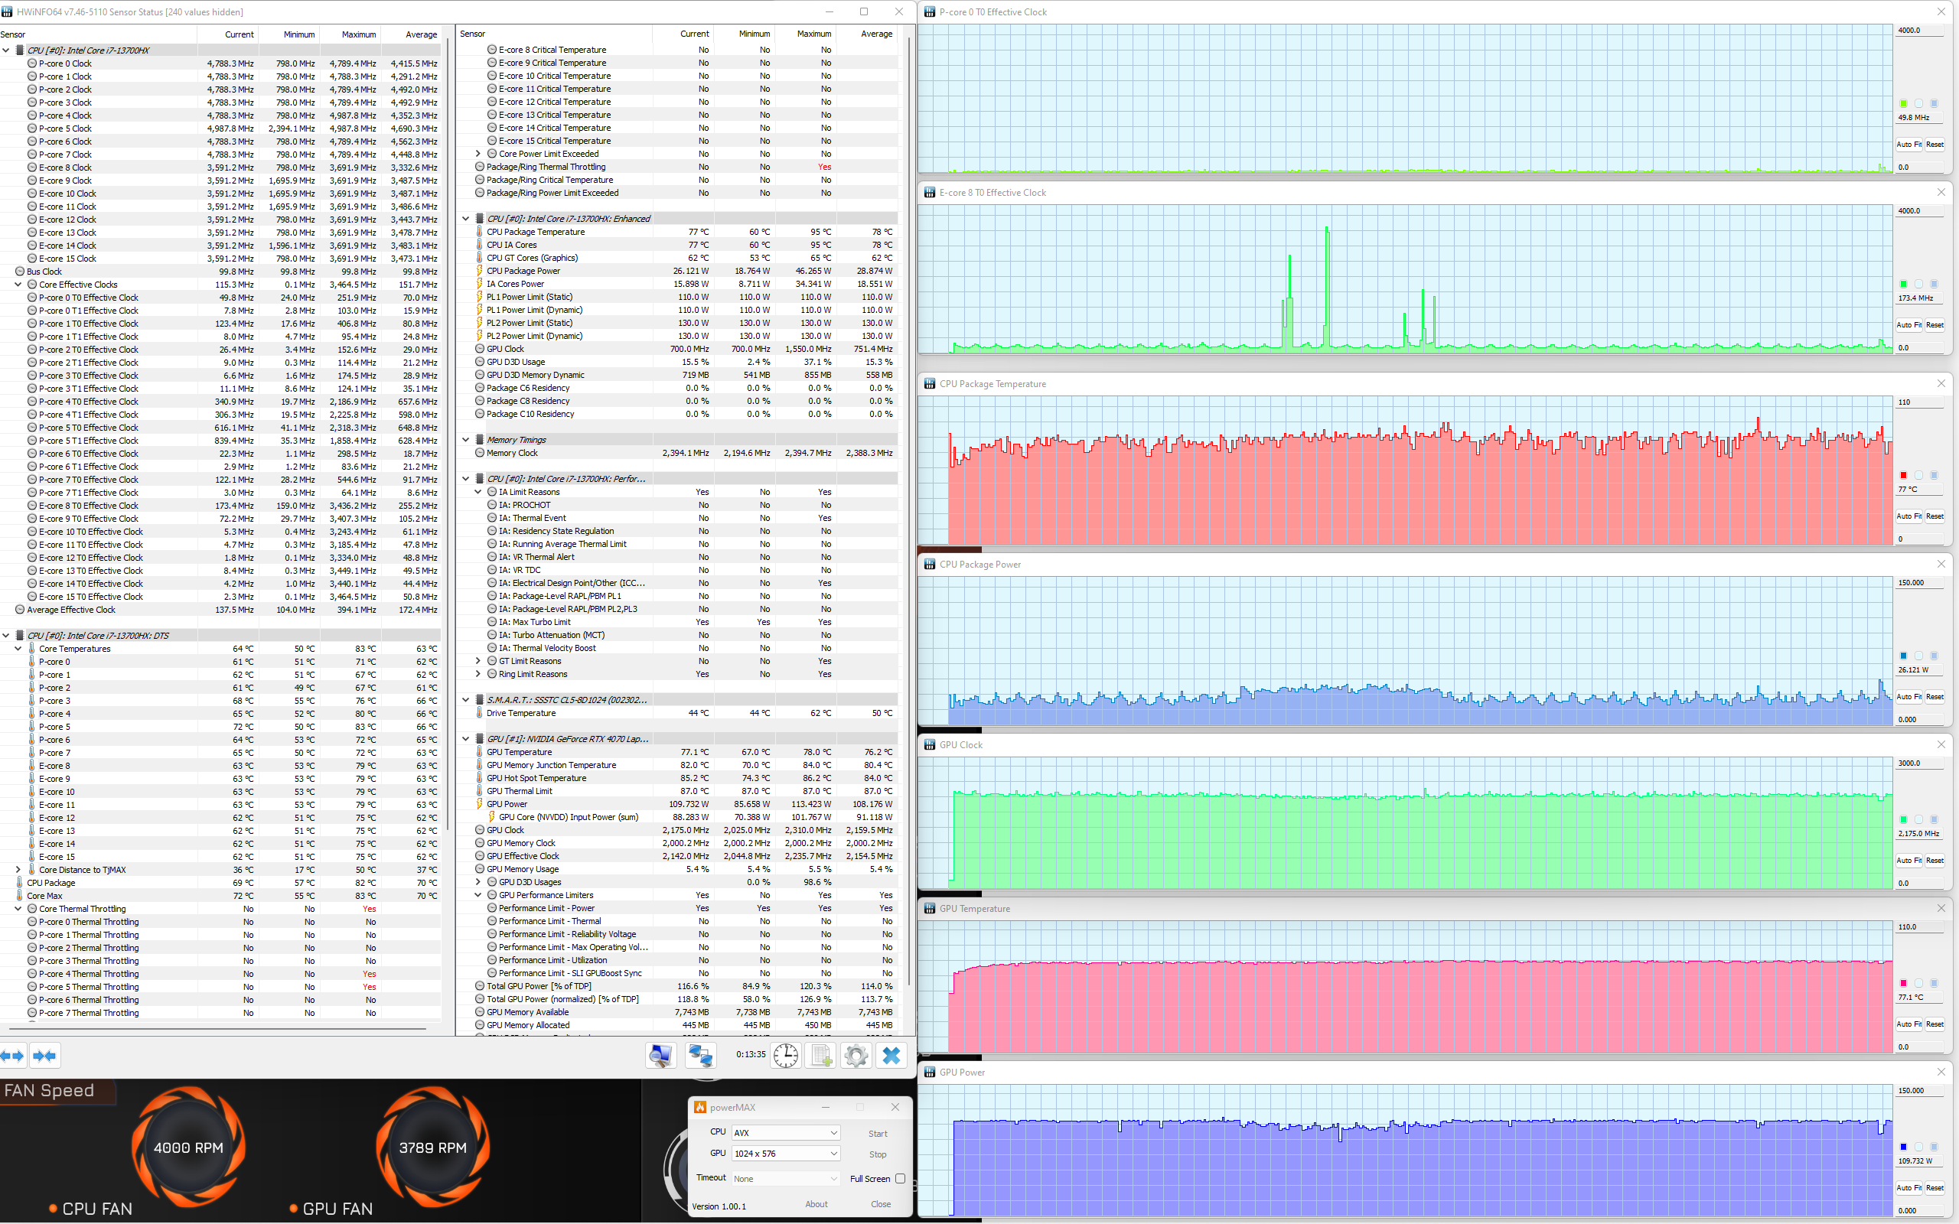
Task: Open the CPU AVX dropdown in powerMAX
Action: click(785, 1132)
